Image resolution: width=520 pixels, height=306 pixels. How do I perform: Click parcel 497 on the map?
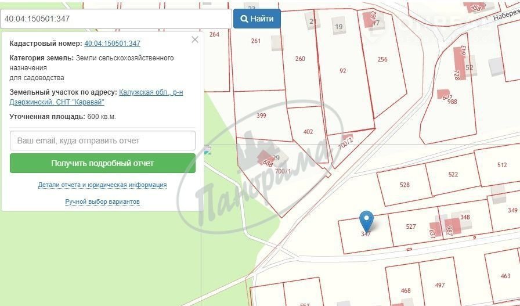[x=439, y=285]
